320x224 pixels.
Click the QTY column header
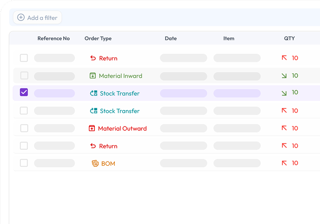pyautogui.click(x=289, y=38)
